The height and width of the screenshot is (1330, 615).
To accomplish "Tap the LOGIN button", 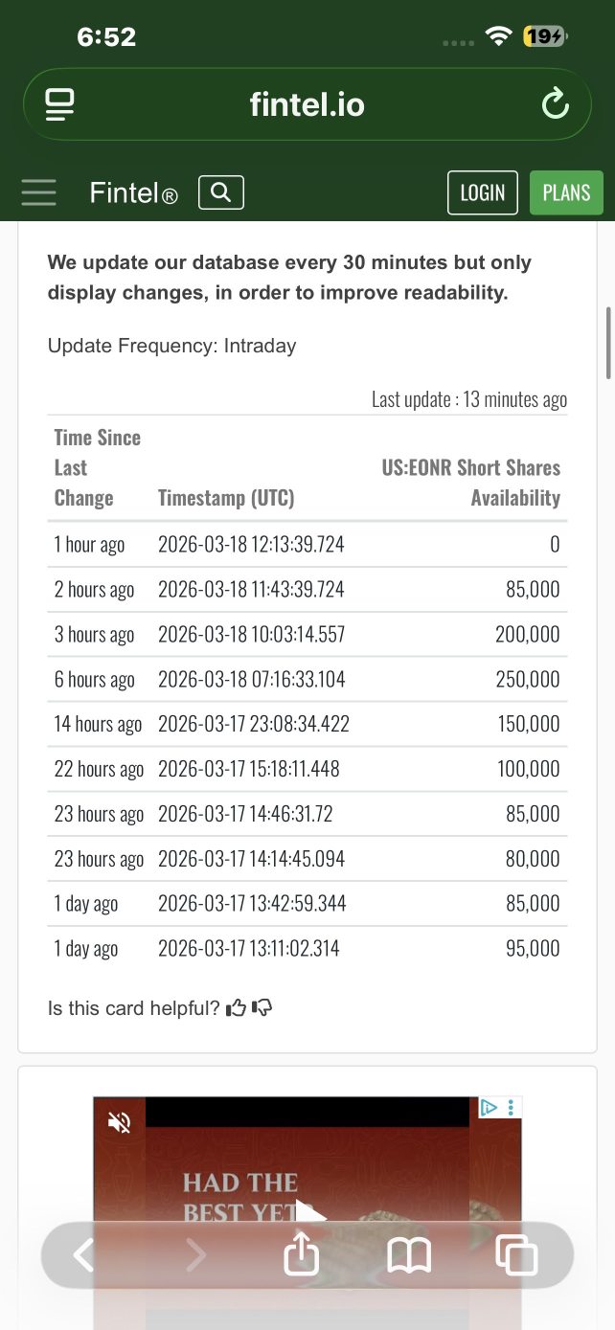I will tap(483, 192).
